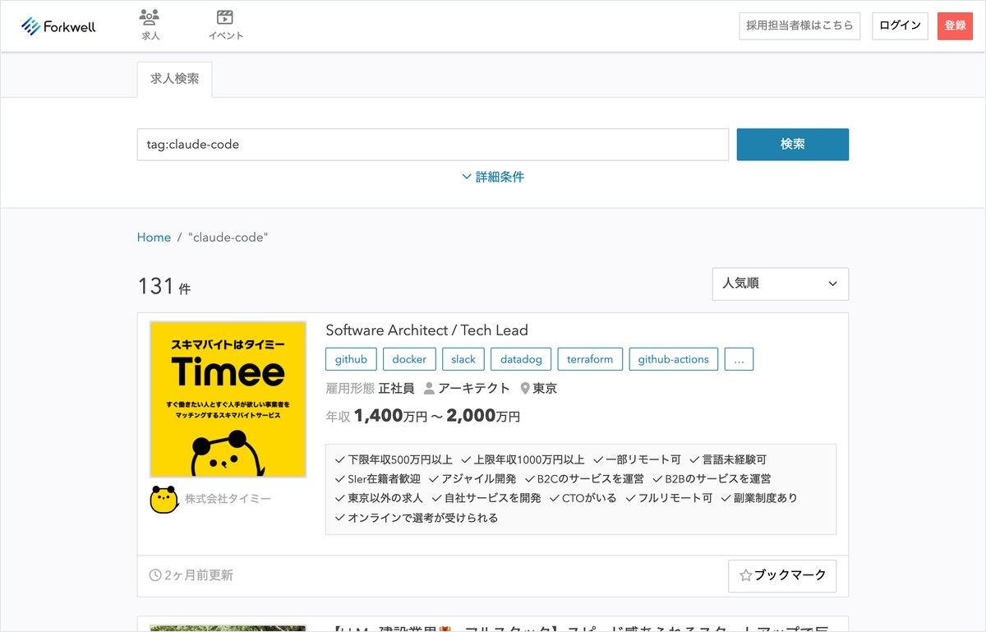Viewport: 986px width, 632px height.
Task: Click the 正社員 employment type text
Action: coord(396,388)
